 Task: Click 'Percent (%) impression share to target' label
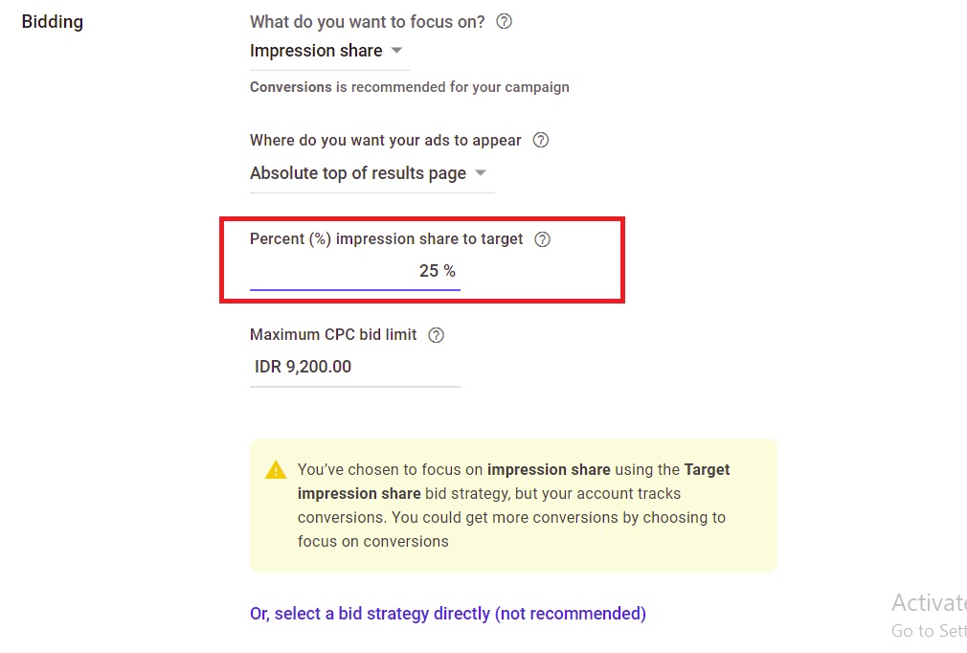click(387, 239)
